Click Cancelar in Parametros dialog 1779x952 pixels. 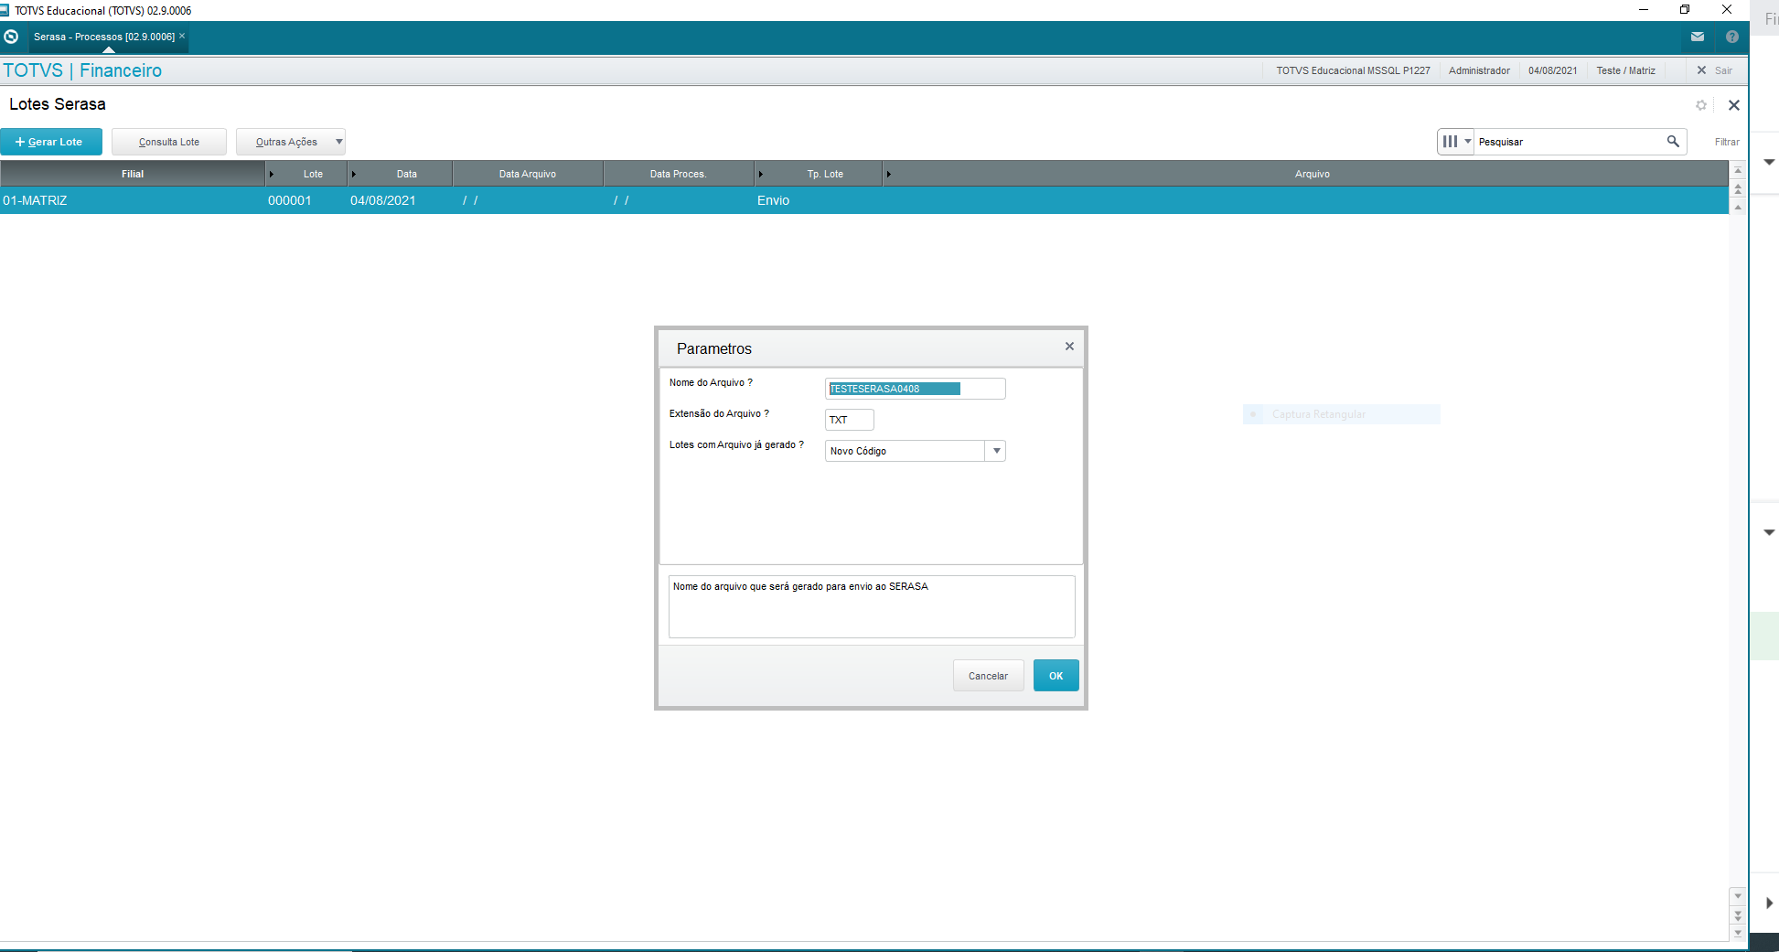(989, 676)
